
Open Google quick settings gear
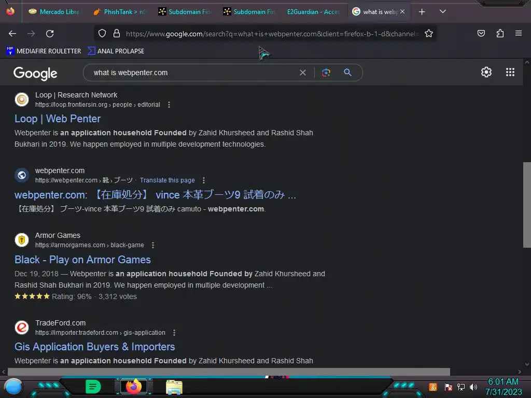coord(486,72)
